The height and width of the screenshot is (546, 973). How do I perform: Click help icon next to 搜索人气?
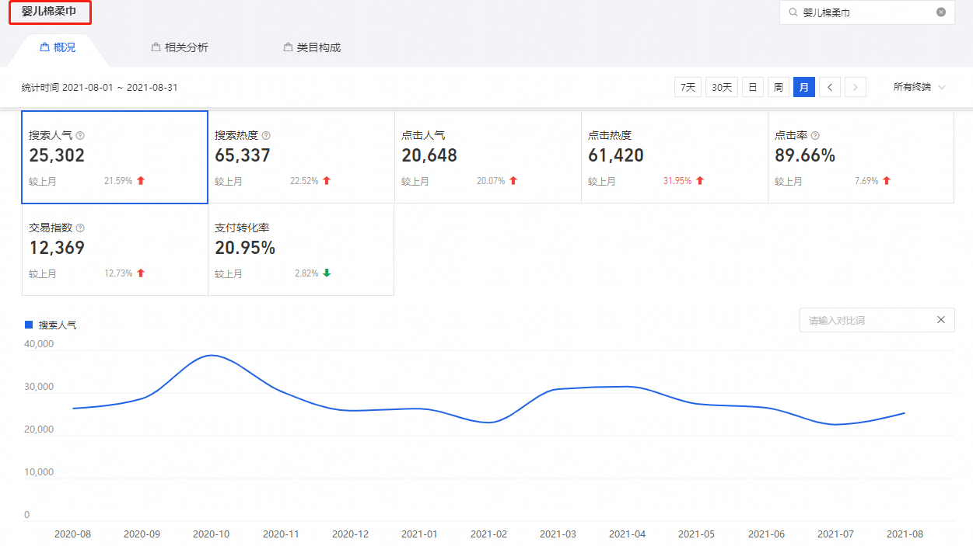click(x=80, y=135)
